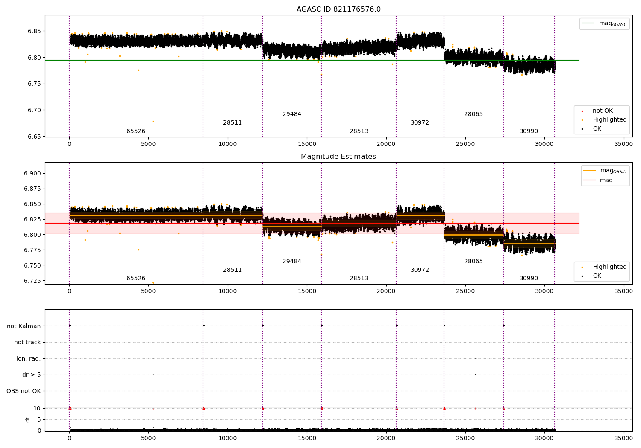The height and width of the screenshot is (448, 641).
Task: Click the 6.775 y-axis tick label
Action: tap(33, 250)
